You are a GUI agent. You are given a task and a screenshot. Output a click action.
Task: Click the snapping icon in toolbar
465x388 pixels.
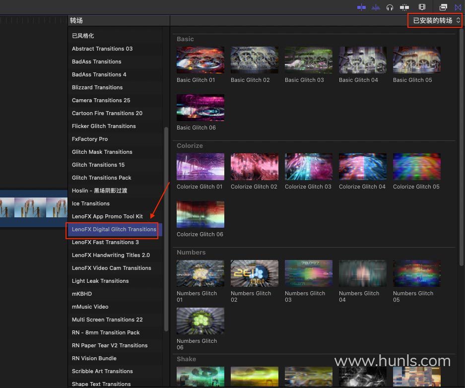[x=405, y=7]
